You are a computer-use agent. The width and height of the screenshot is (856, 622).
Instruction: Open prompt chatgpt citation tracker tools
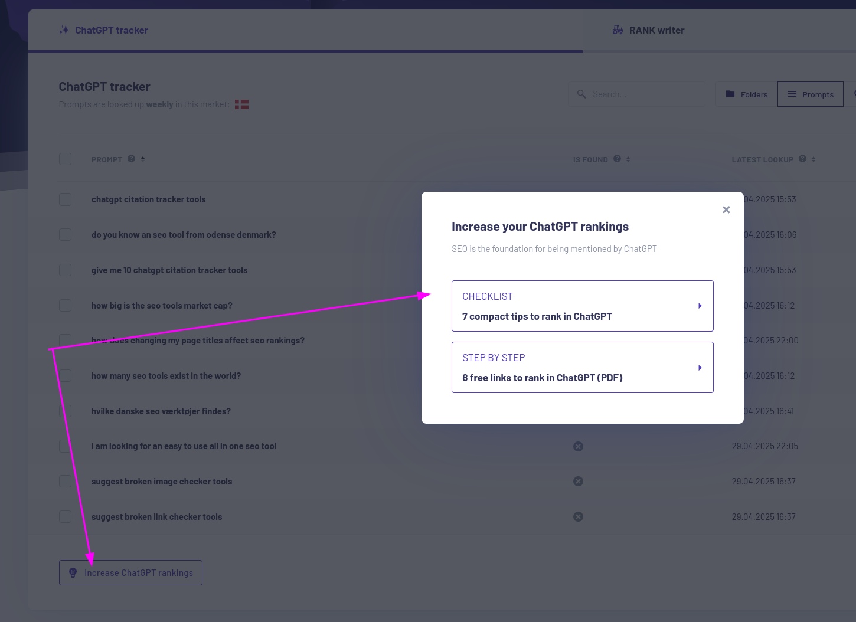[x=149, y=199]
